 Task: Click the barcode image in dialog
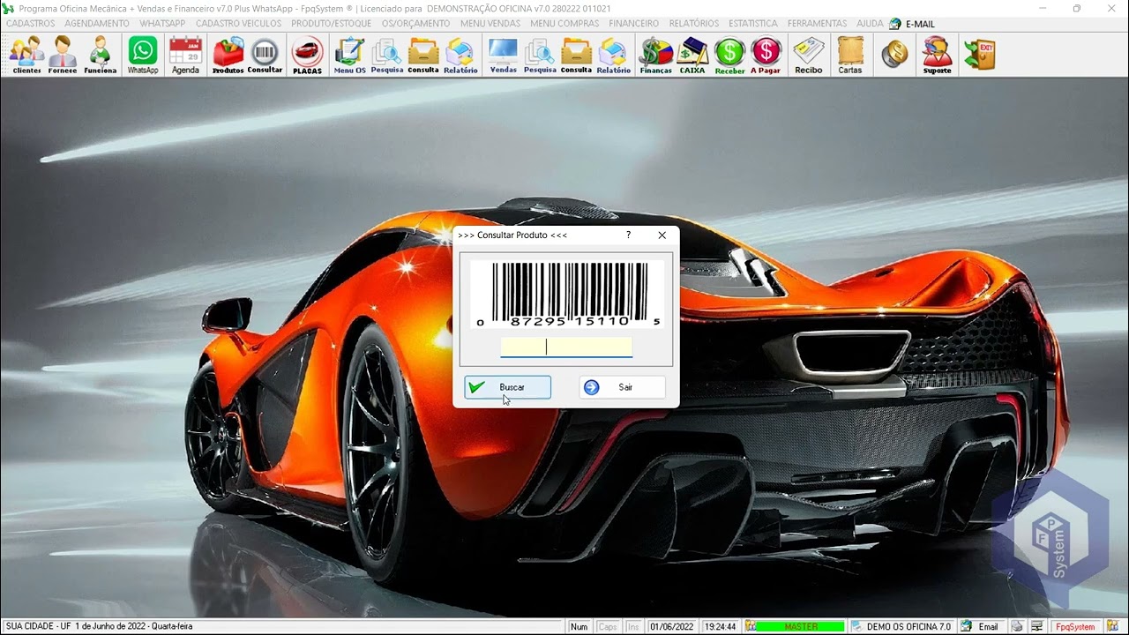[566, 295]
